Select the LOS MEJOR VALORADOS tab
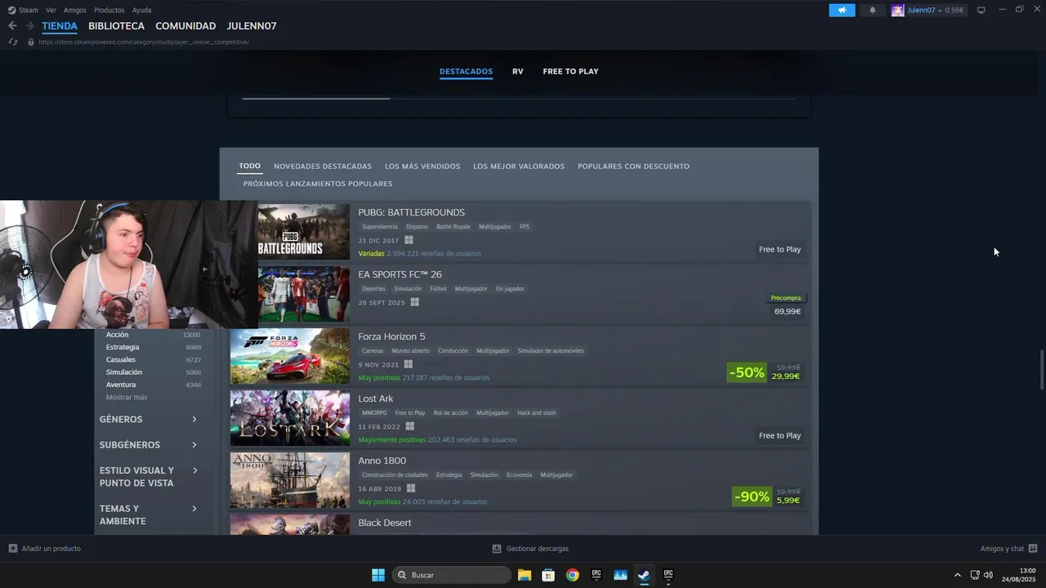This screenshot has height=588, width=1046. 519,166
